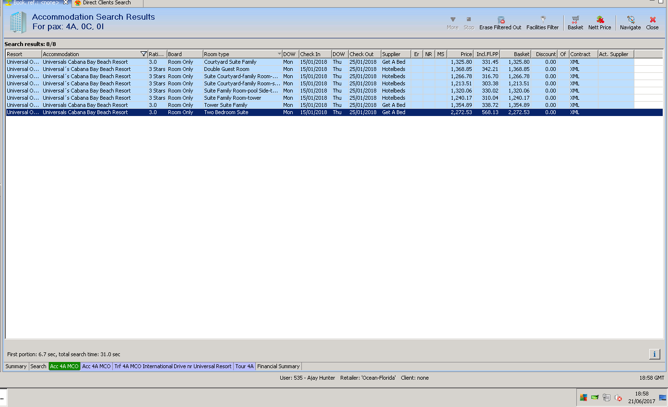
Task: Click the 330.02 per-person price cell
Action: pos(487,91)
